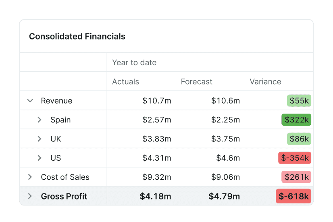Click the $261k Cost of Sales badge

point(296,177)
